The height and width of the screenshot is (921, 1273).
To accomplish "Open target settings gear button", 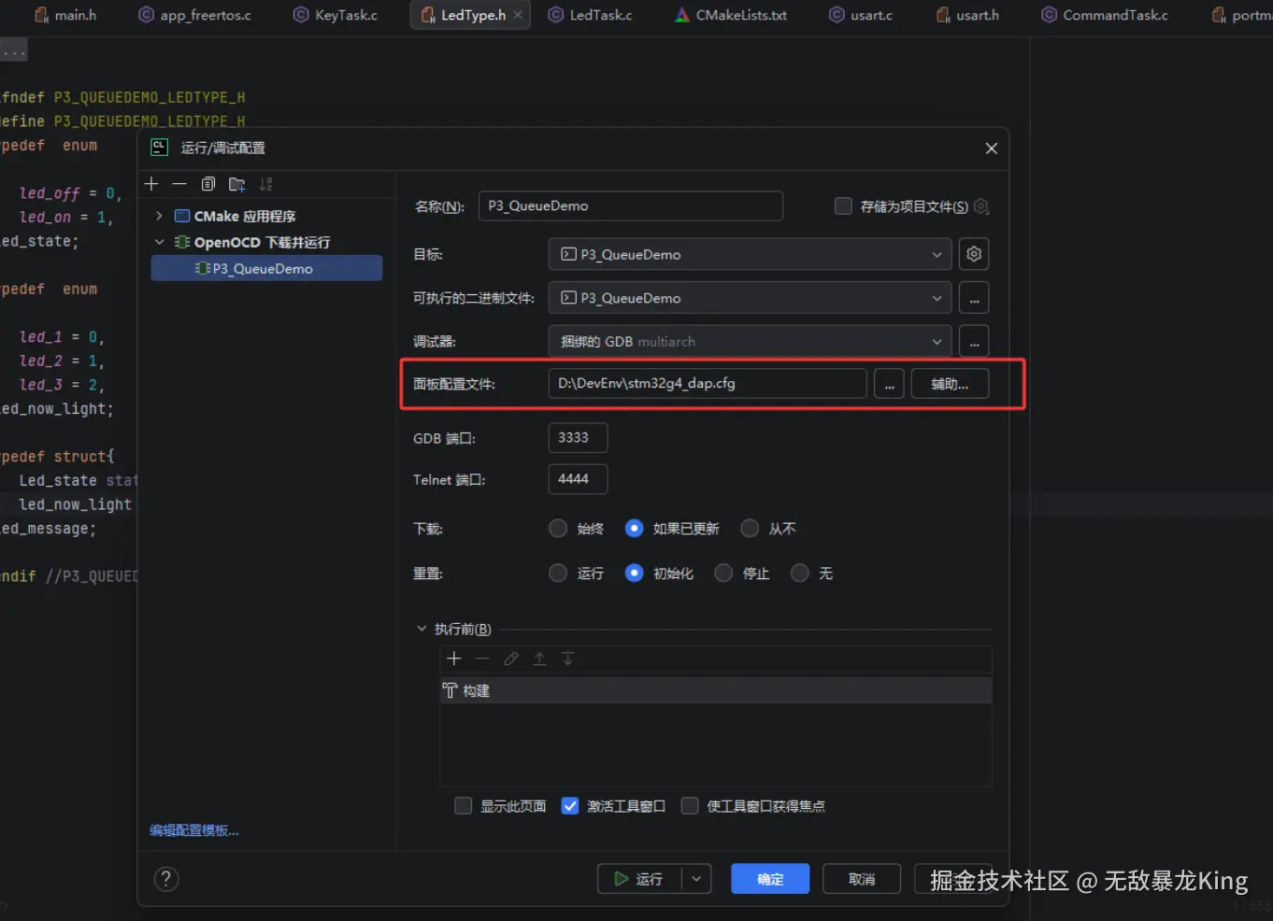I will point(974,254).
